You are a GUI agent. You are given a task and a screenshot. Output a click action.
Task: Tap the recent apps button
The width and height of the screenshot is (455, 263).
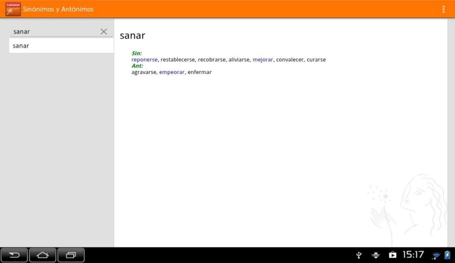[71, 255]
